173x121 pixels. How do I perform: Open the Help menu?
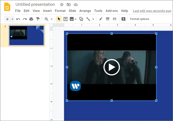pos(125,11)
